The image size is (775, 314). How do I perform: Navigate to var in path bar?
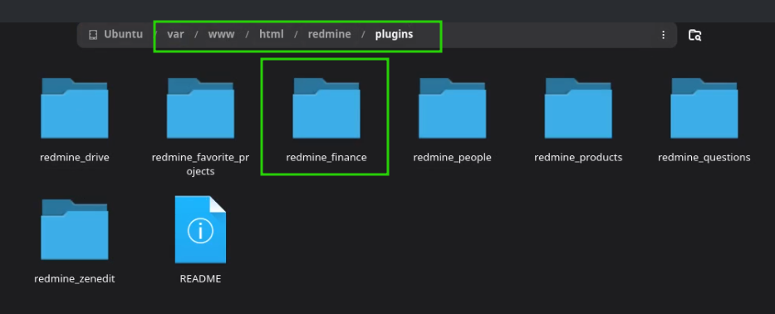[175, 35]
